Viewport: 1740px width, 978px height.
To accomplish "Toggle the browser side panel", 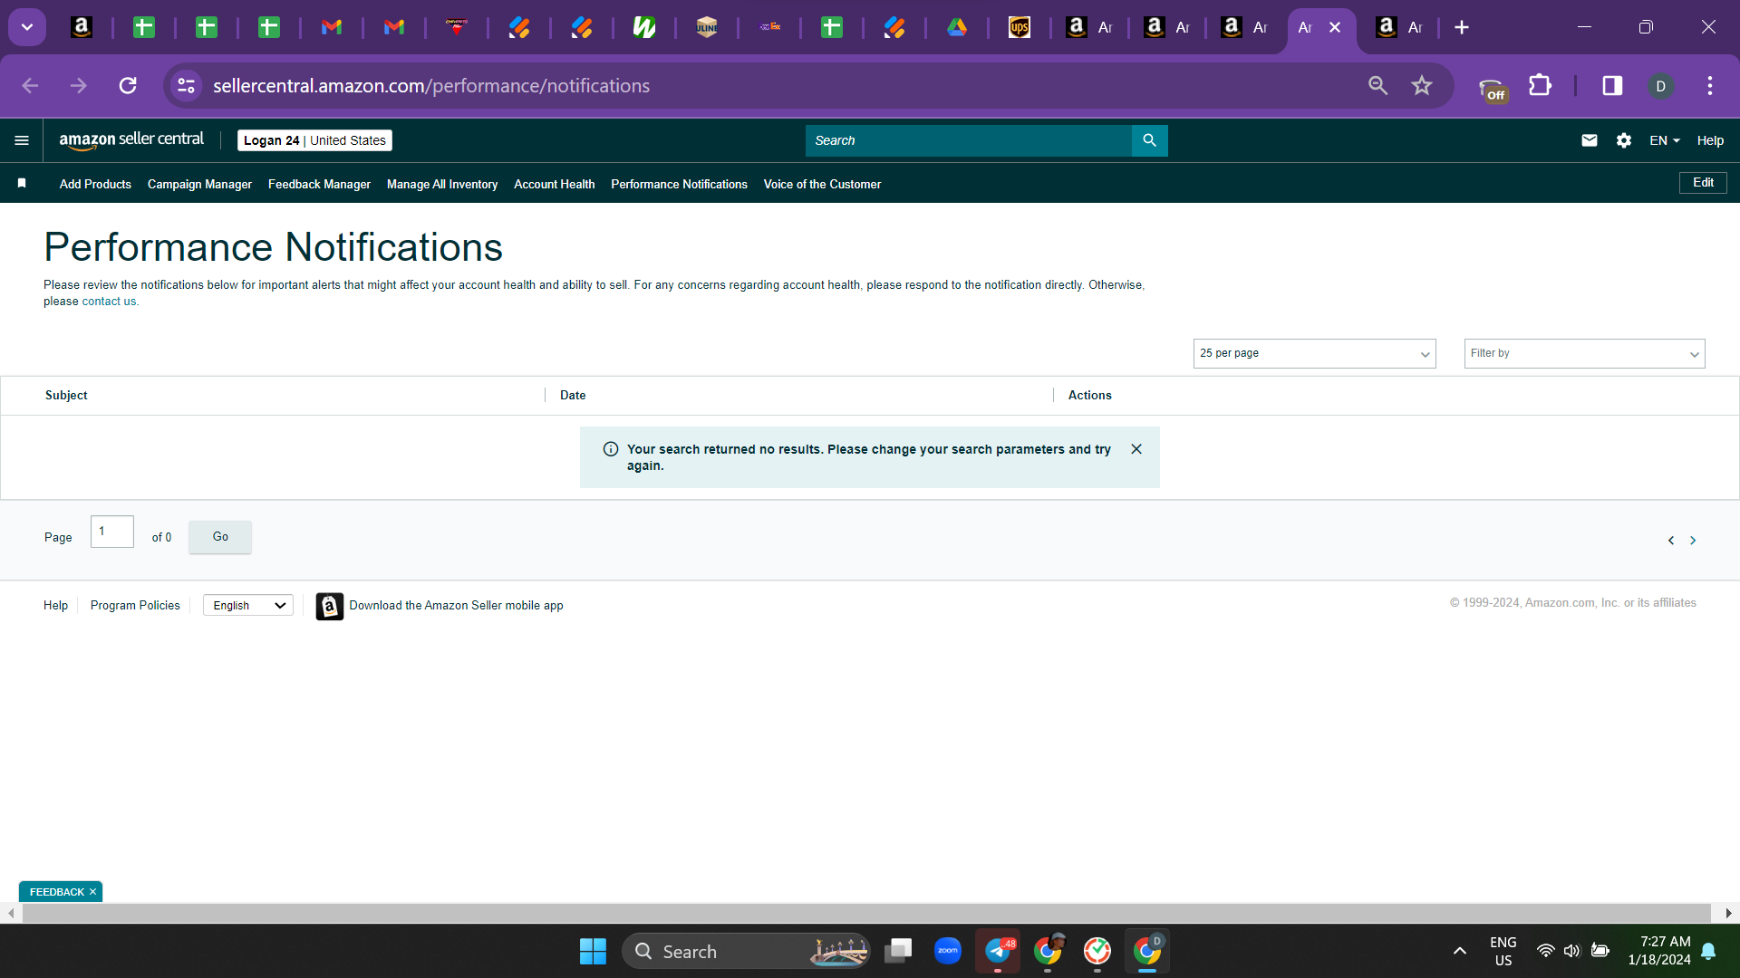I will [x=1611, y=86].
